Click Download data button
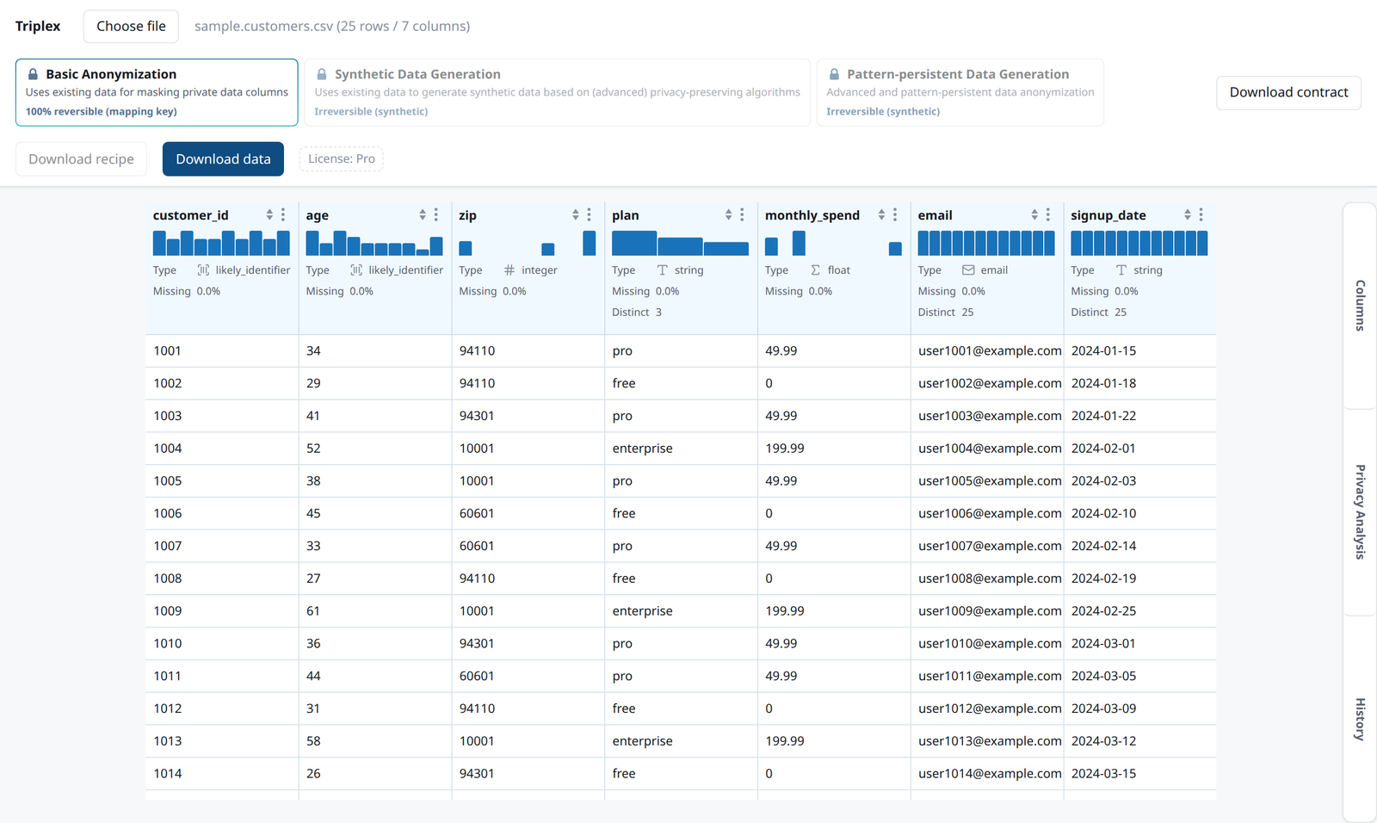The width and height of the screenshot is (1377, 823). click(223, 159)
